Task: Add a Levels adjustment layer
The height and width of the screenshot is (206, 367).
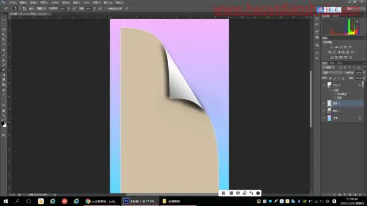Action: (336, 47)
